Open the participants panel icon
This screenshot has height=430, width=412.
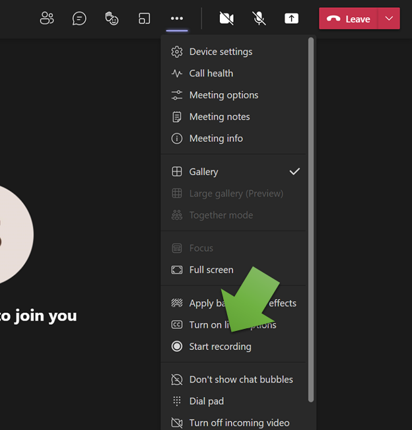pos(47,18)
